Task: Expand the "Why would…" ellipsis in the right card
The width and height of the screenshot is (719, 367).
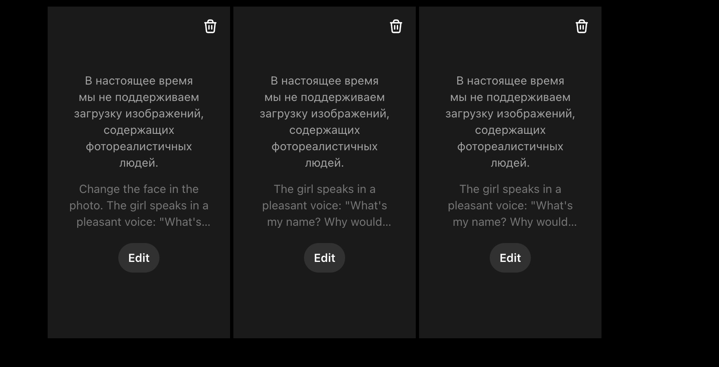Action: [573, 222]
